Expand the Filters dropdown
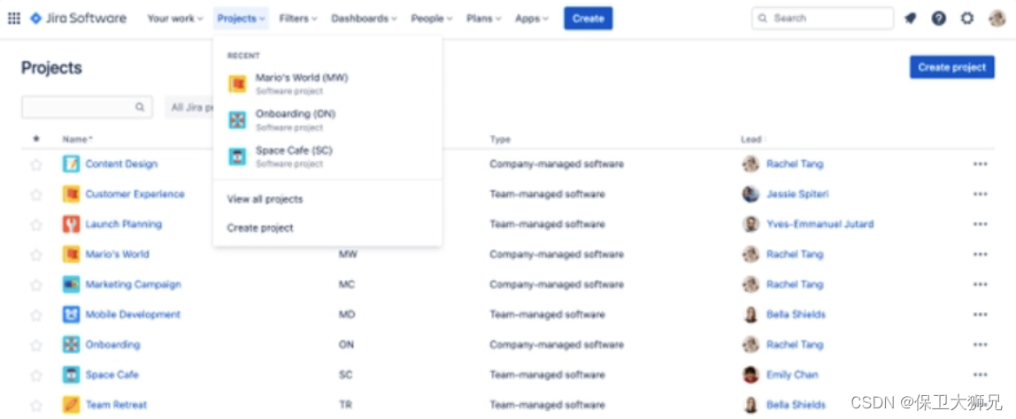The image size is (1016, 419). pos(298,19)
